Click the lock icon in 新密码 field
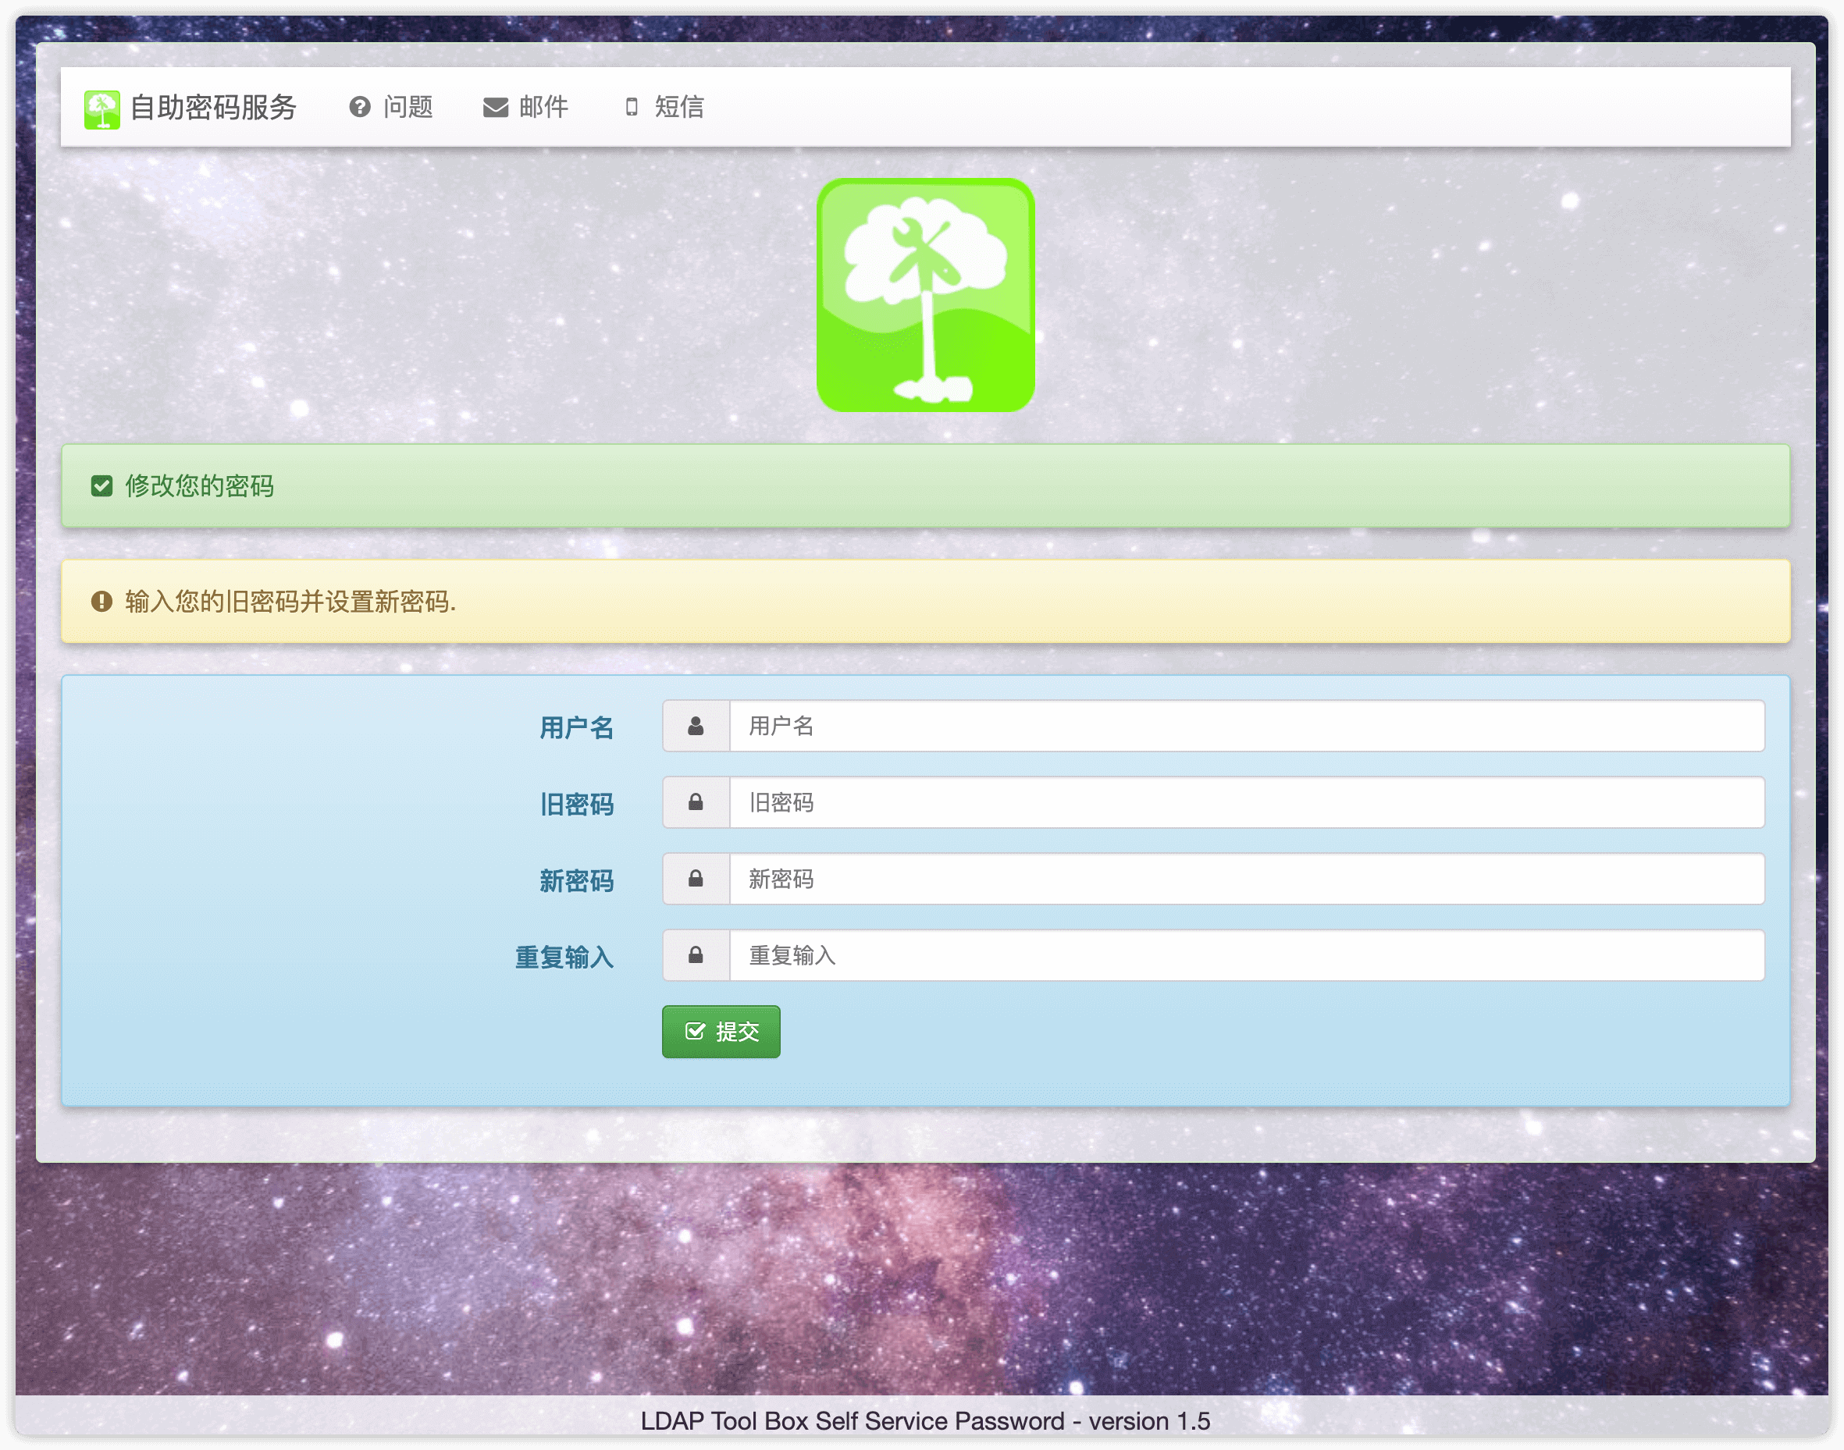Viewport: 1844px width, 1450px height. pos(696,879)
